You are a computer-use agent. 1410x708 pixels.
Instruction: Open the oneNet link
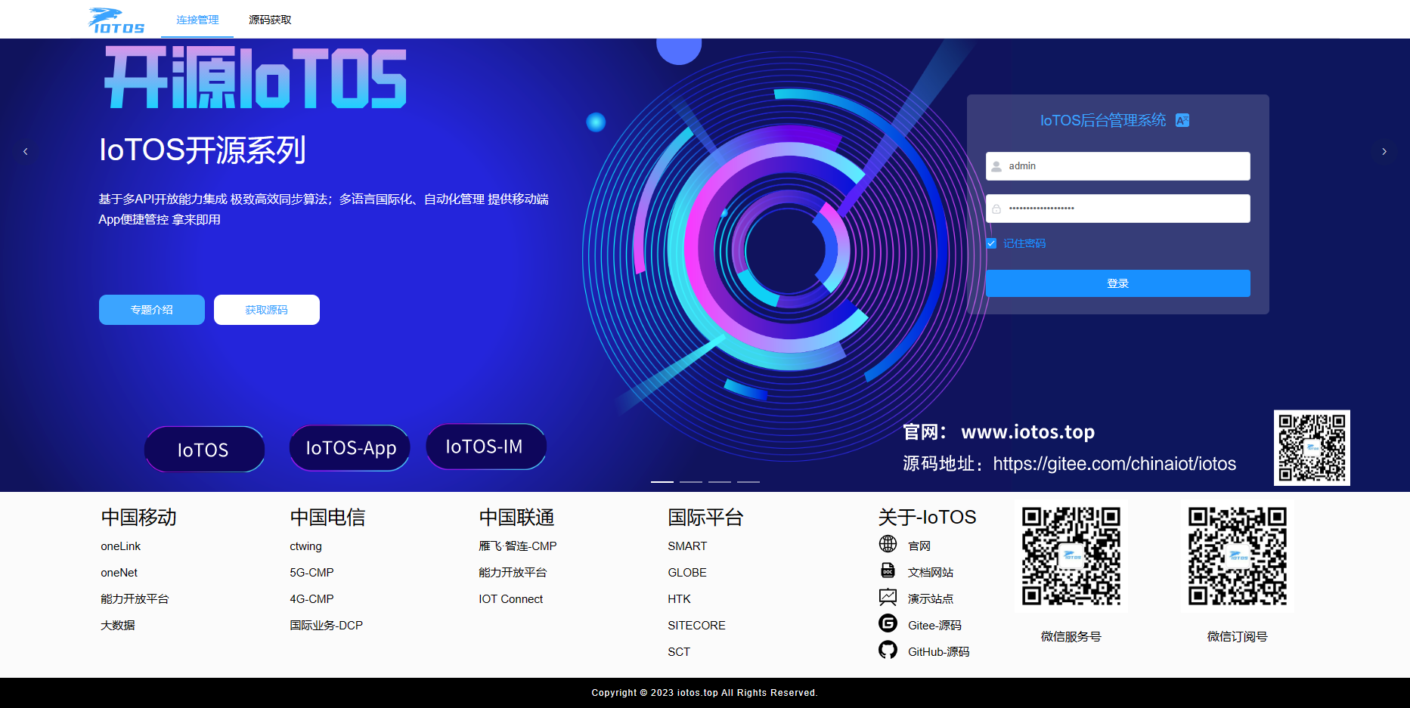[119, 573]
